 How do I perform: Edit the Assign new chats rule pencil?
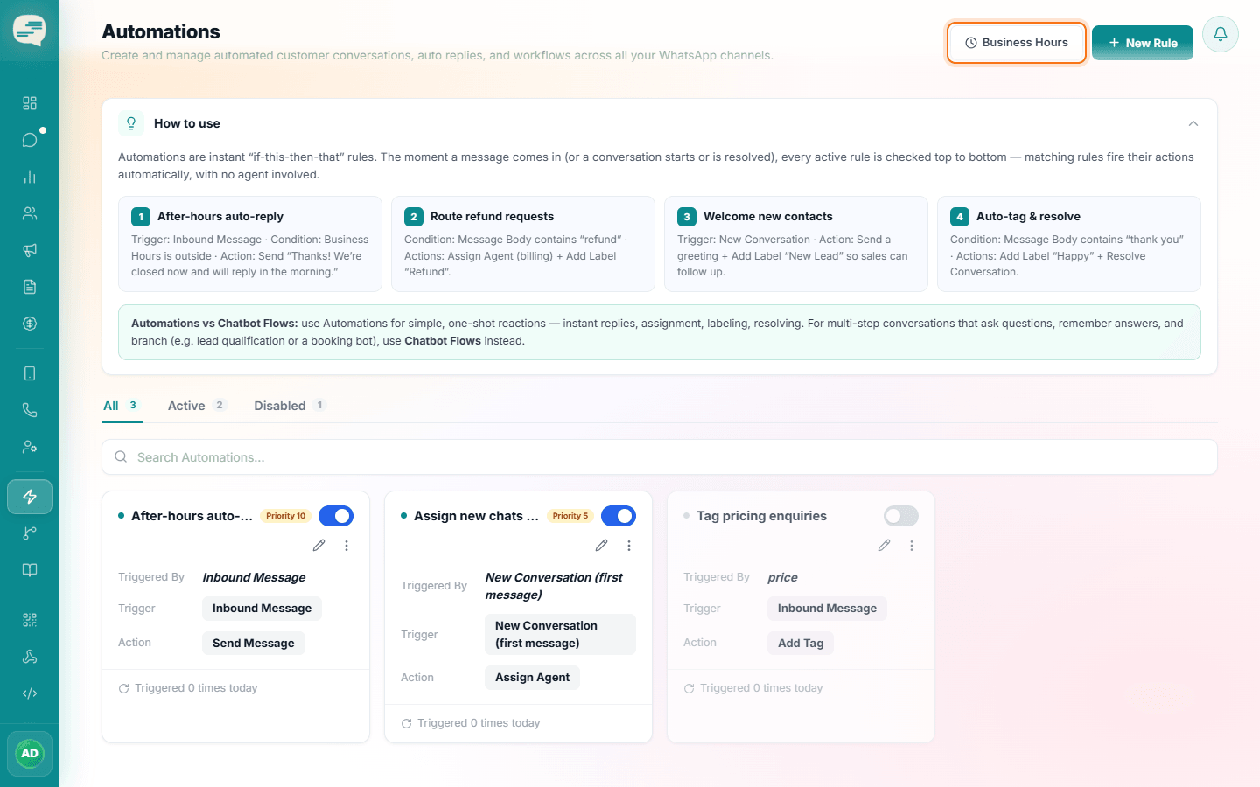602,546
